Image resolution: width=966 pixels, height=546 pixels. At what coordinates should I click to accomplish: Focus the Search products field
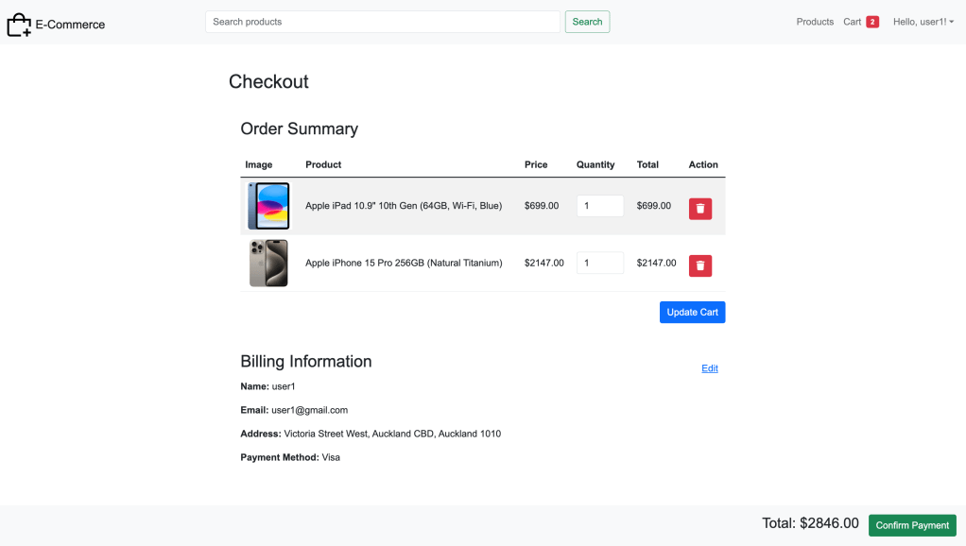[x=382, y=22]
